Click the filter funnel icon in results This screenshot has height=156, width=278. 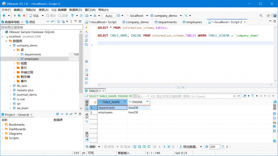253,96
